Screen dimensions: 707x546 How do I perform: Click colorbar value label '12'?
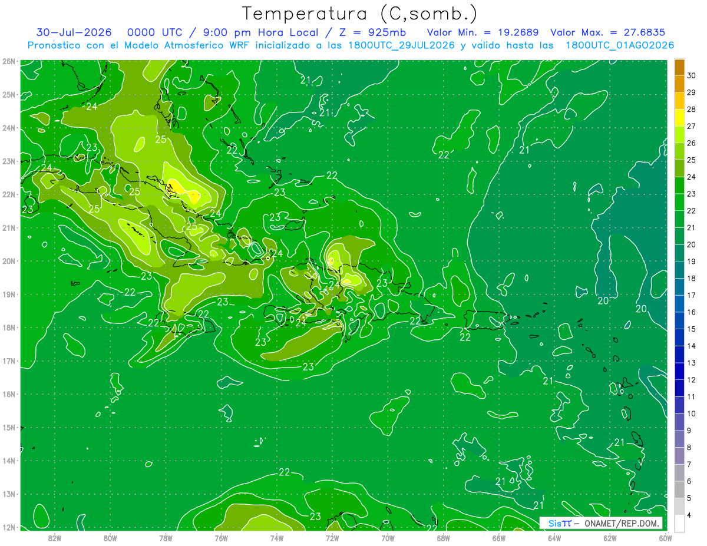[692, 380]
